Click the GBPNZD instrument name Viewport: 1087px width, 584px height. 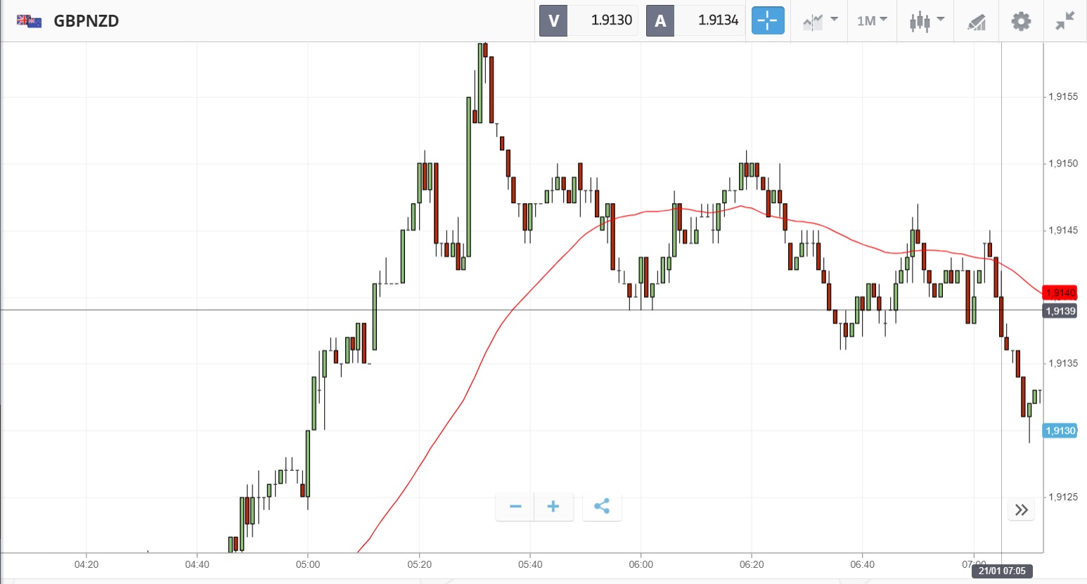(x=86, y=20)
